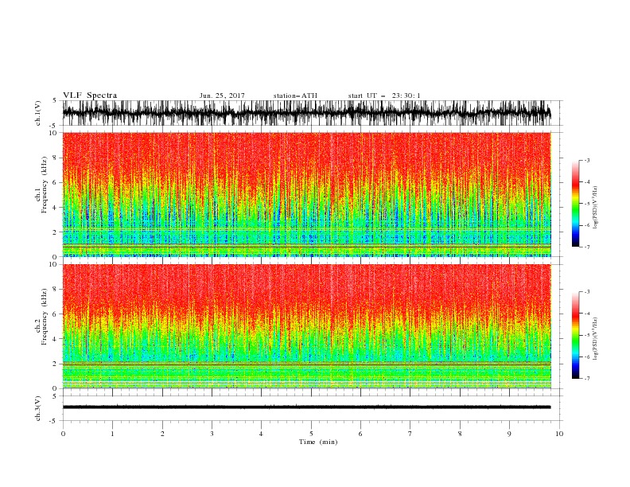Click time-axis tick label "7" at bottom
Image resolution: width=630 pixels, height=487 pixels.
(410, 434)
